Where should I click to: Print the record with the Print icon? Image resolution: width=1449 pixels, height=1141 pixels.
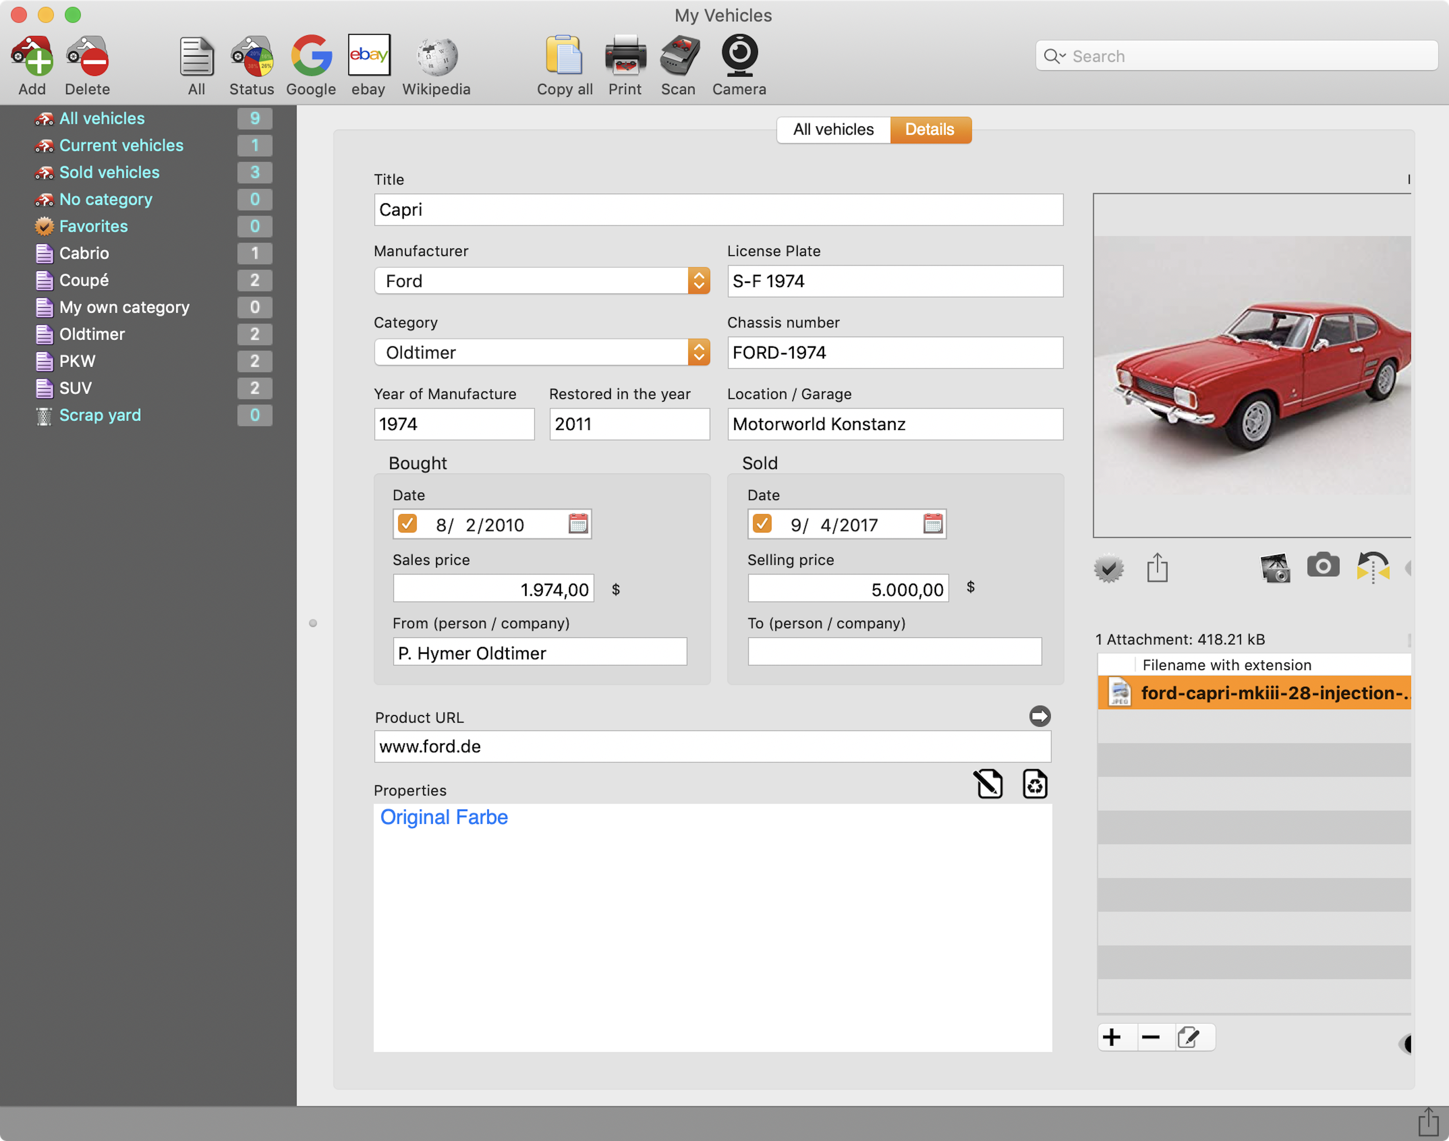[625, 55]
